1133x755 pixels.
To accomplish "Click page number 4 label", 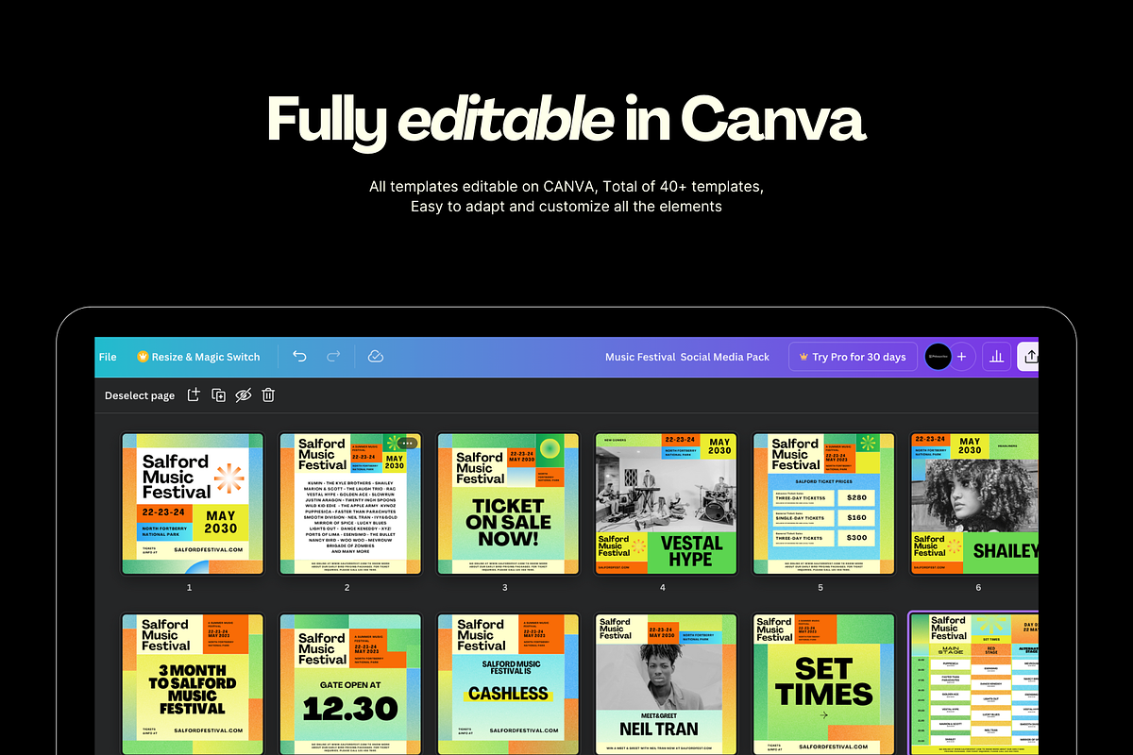I will coord(663,588).
